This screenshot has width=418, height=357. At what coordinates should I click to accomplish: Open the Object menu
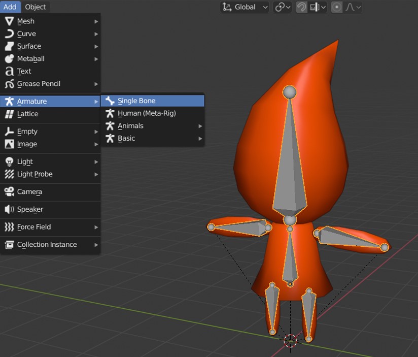(36, 7)
